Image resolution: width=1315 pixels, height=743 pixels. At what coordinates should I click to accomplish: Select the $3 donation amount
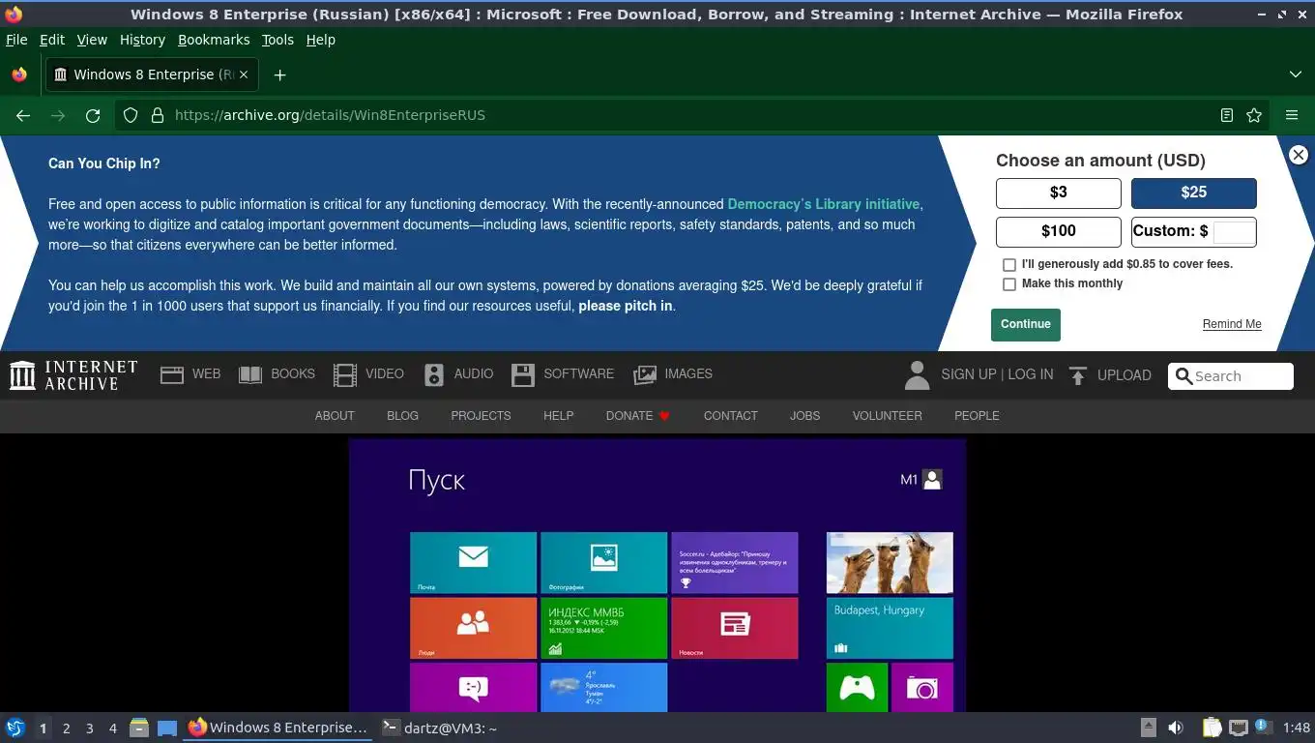click(1059, 193)
